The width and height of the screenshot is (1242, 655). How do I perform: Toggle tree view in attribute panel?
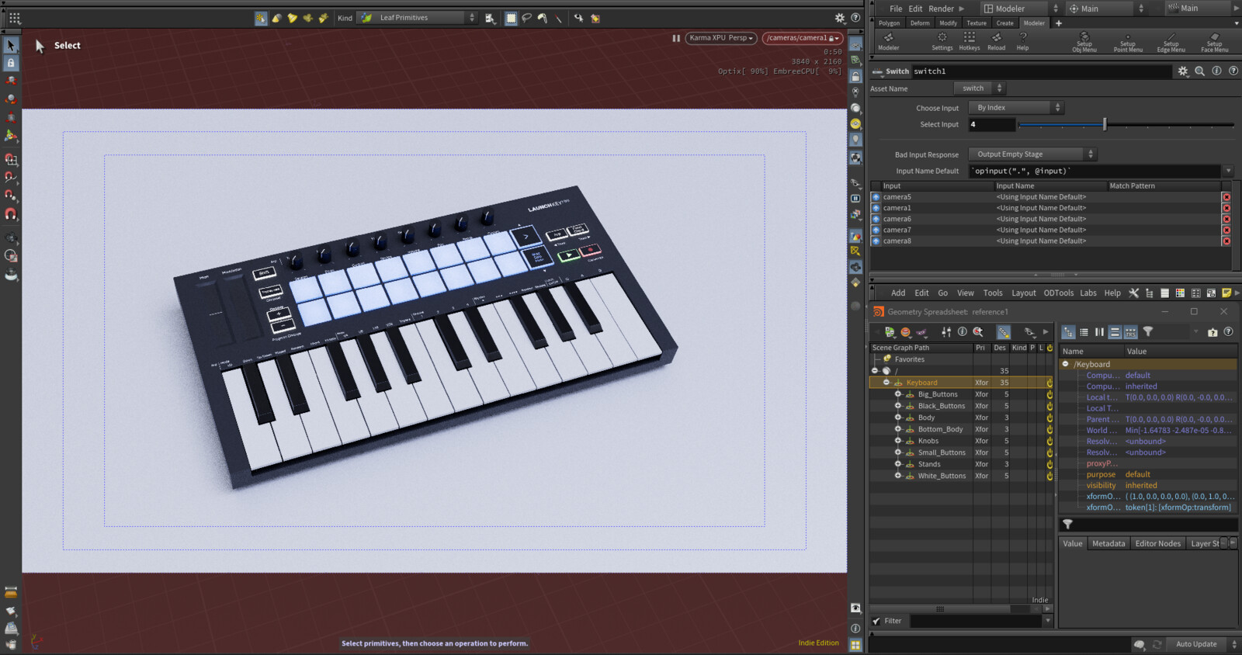[x=1068, y=332]
